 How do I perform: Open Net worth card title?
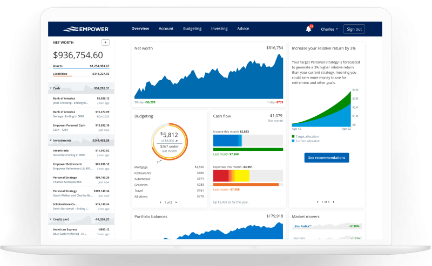click(144, 48)
